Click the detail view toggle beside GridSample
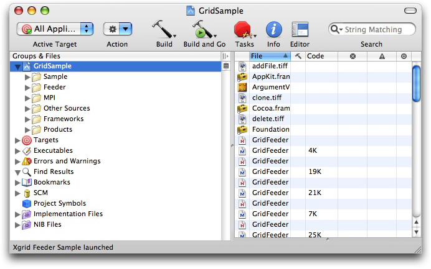This screenshot has width=431, height=269. (x=226, y=66)
